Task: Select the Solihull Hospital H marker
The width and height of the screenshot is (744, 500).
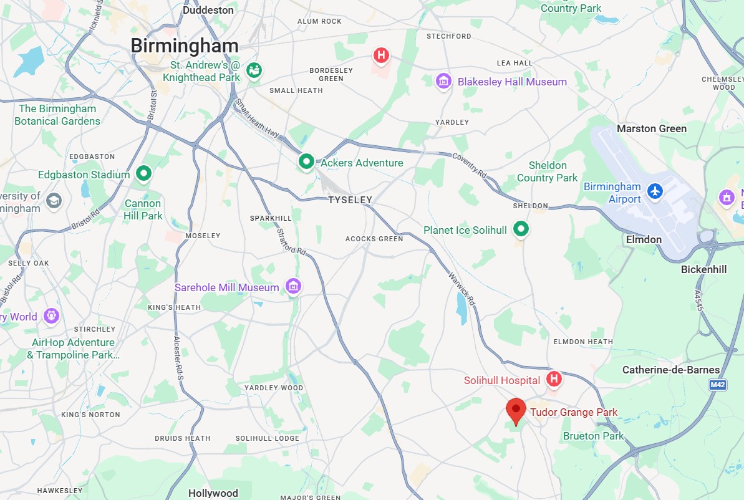Action: pyautogui.click(x=554, y=379)
